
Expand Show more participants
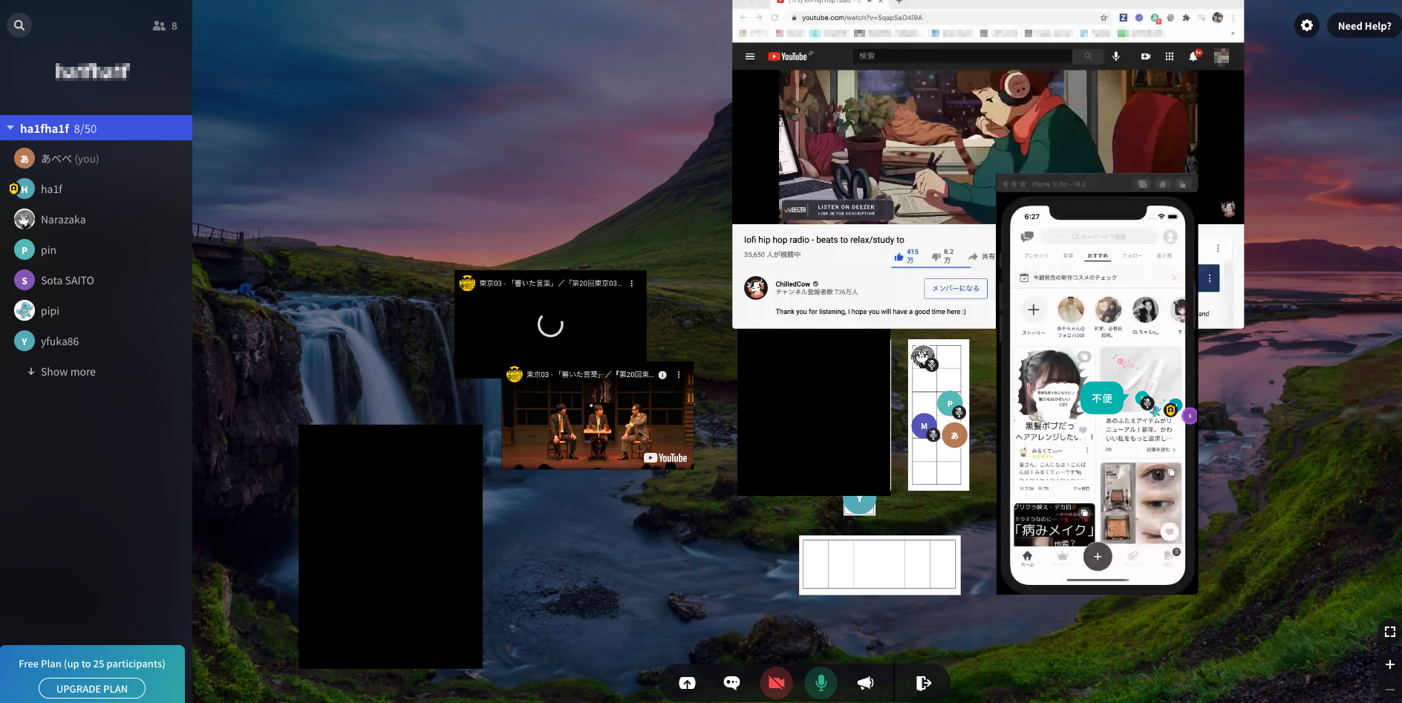[x=68, y=372]
